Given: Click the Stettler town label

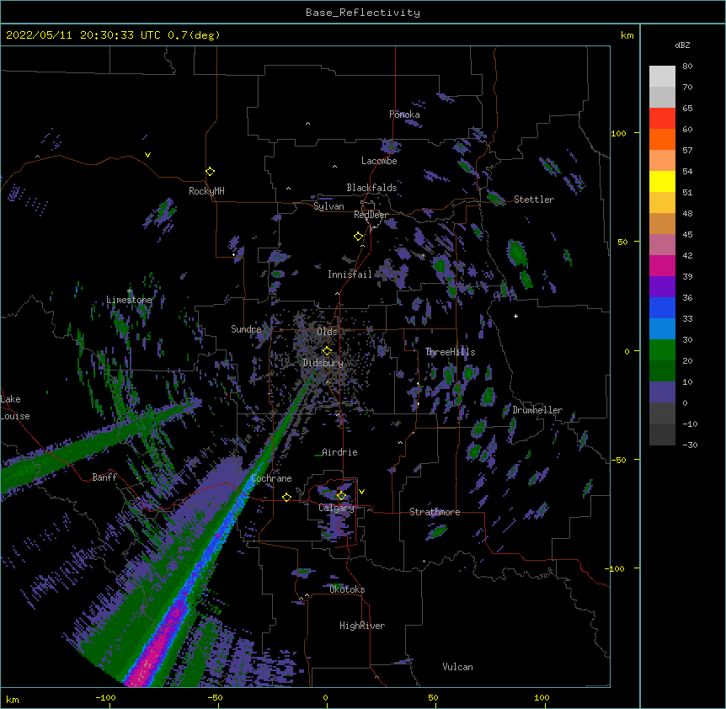Looking at the screenshot, I should click(x=534, y=200).
